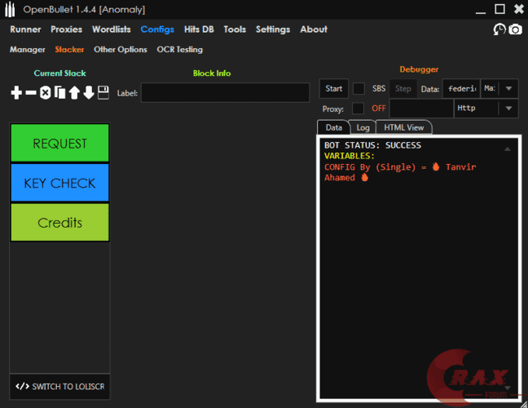Maximize the OpenBullet window
The image size is (528, 408).
pos(499,9)
